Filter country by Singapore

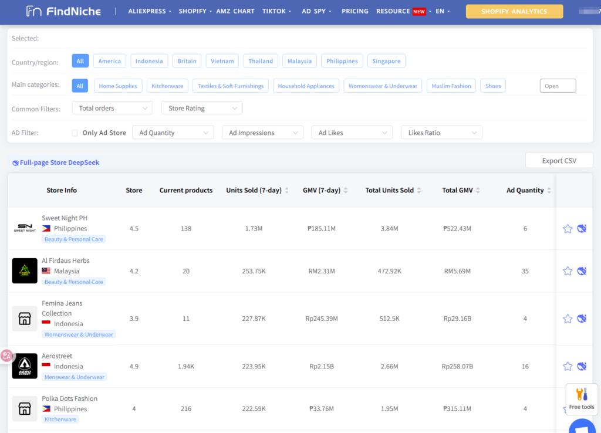(x=386, y=61)
